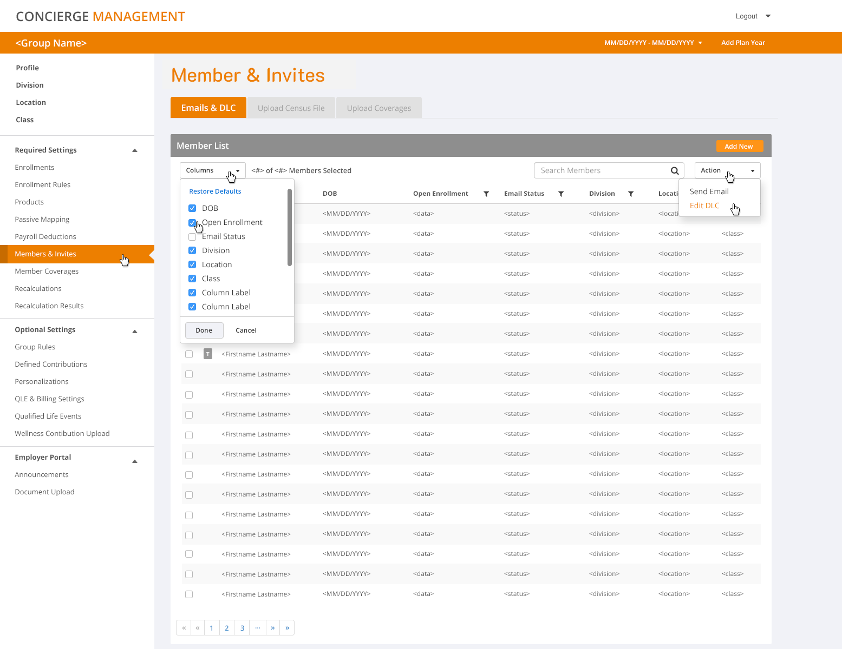Image resolution: width=842 pixels, height=649 pixels.
Task: Open the Open Enrollment column filter icon
Action: coord(486,194)
